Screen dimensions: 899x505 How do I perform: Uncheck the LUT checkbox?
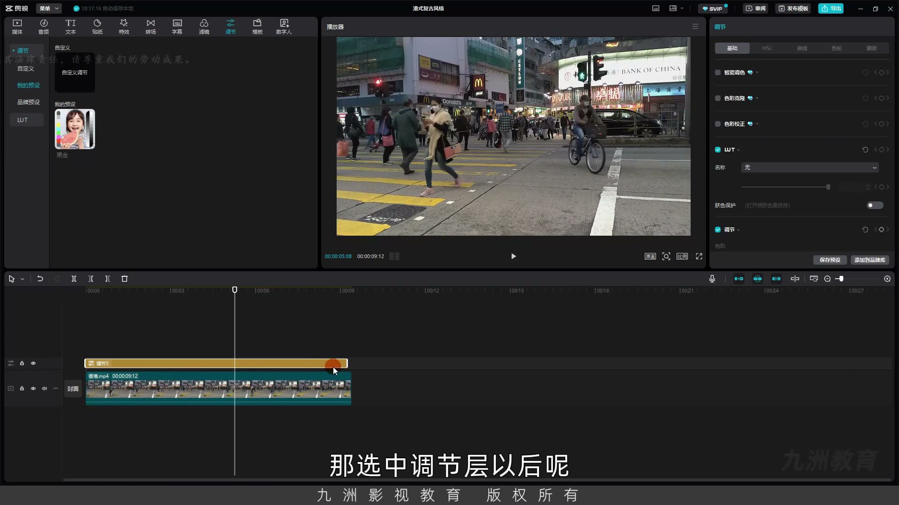pyautogui.click(x=718, y=150)
